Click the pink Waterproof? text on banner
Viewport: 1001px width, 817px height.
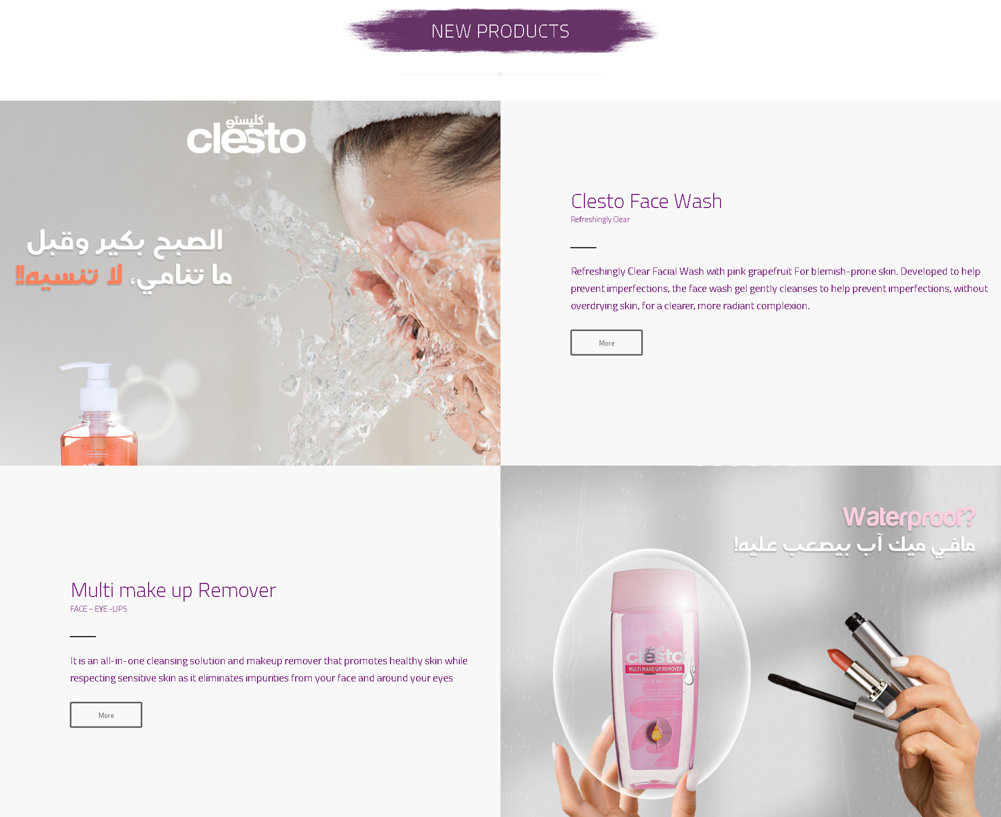pos(908,516)
